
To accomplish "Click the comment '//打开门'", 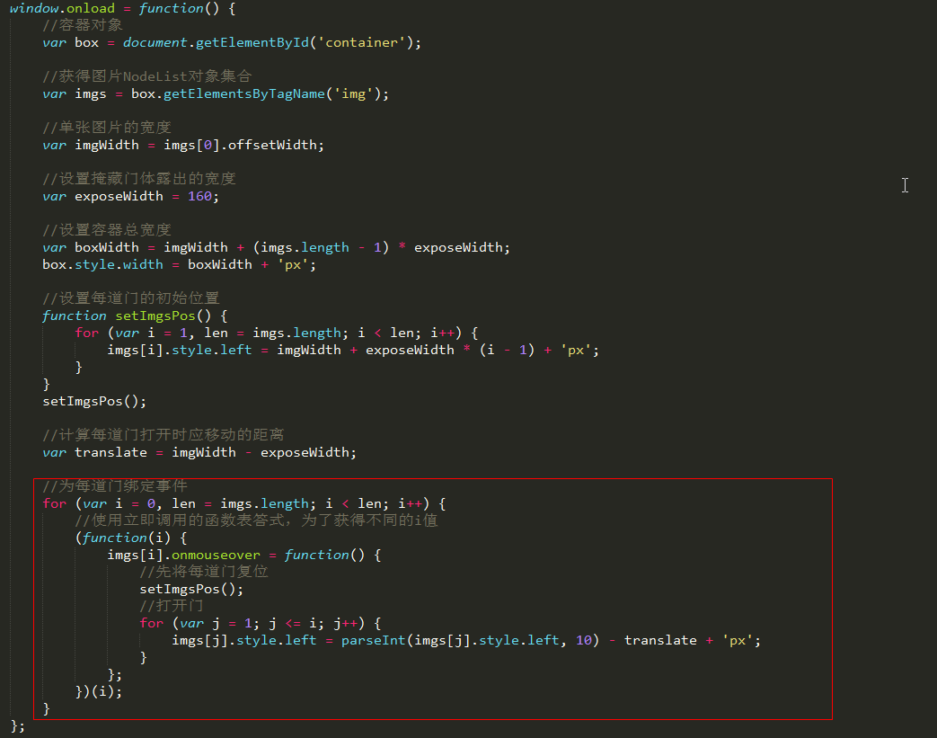I will click(x=172, y=606).
